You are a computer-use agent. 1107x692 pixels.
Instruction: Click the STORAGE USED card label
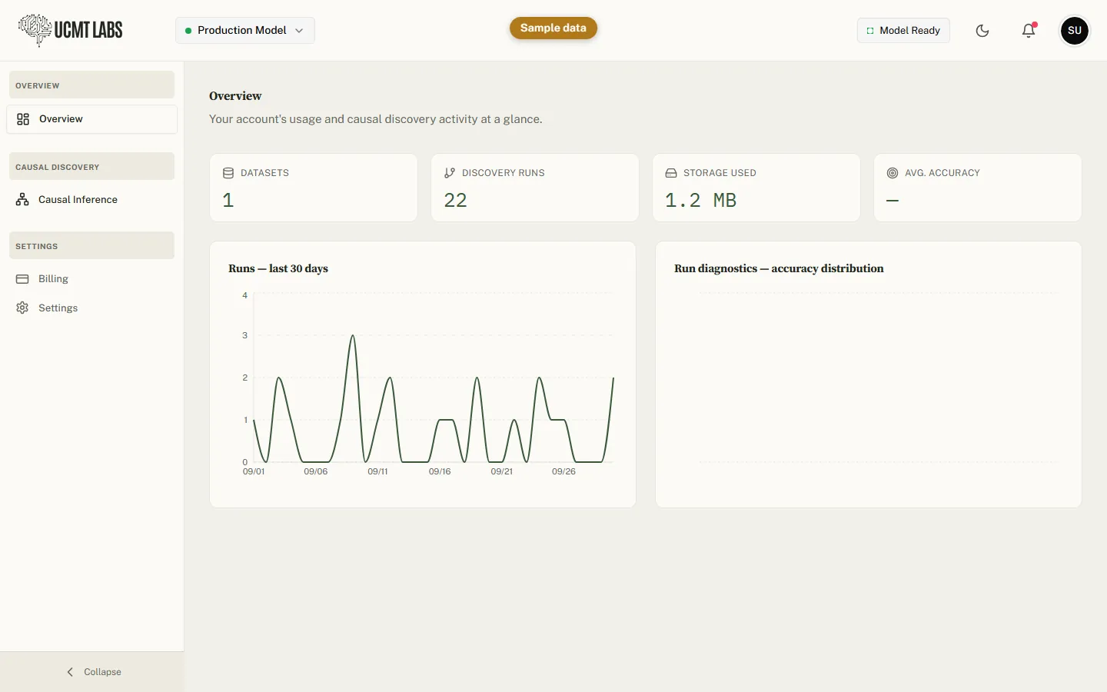[x=720, y=173]
